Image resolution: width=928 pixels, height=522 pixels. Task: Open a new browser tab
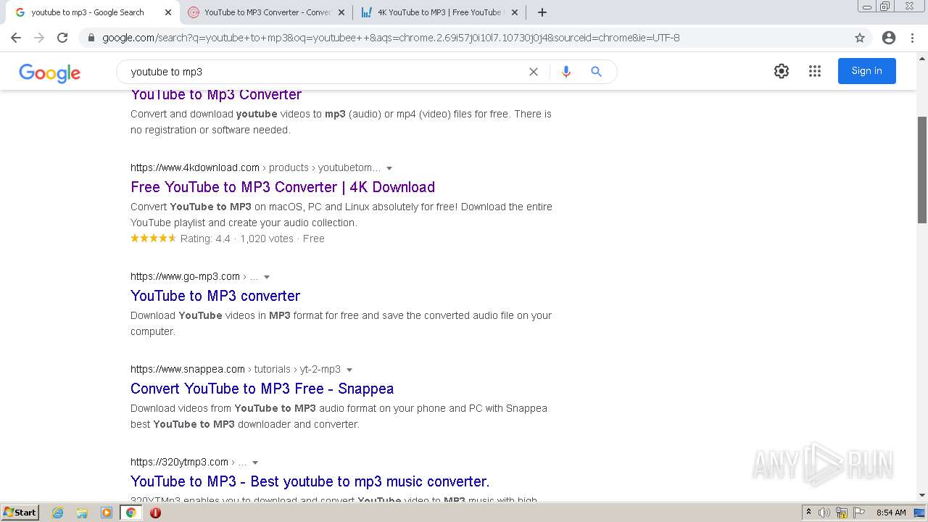coord(542,12)
